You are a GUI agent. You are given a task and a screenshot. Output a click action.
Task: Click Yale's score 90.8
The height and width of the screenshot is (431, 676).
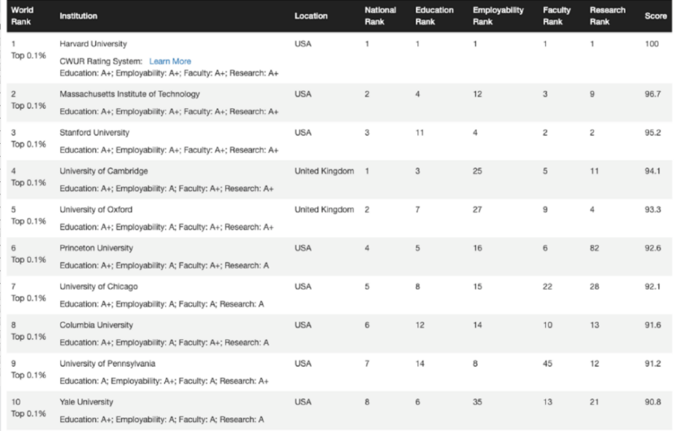652,402
